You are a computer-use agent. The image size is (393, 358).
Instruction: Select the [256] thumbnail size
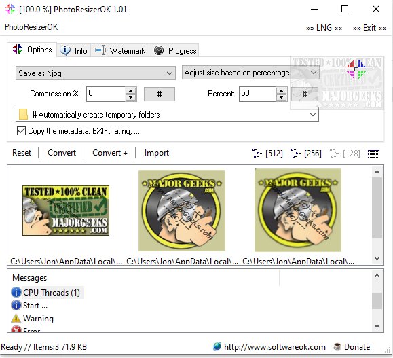[306, 153]
